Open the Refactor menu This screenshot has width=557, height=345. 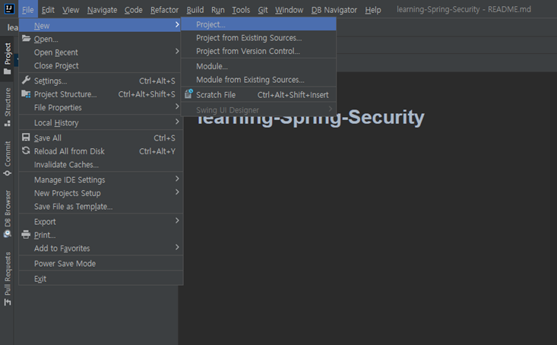(164, 10)
